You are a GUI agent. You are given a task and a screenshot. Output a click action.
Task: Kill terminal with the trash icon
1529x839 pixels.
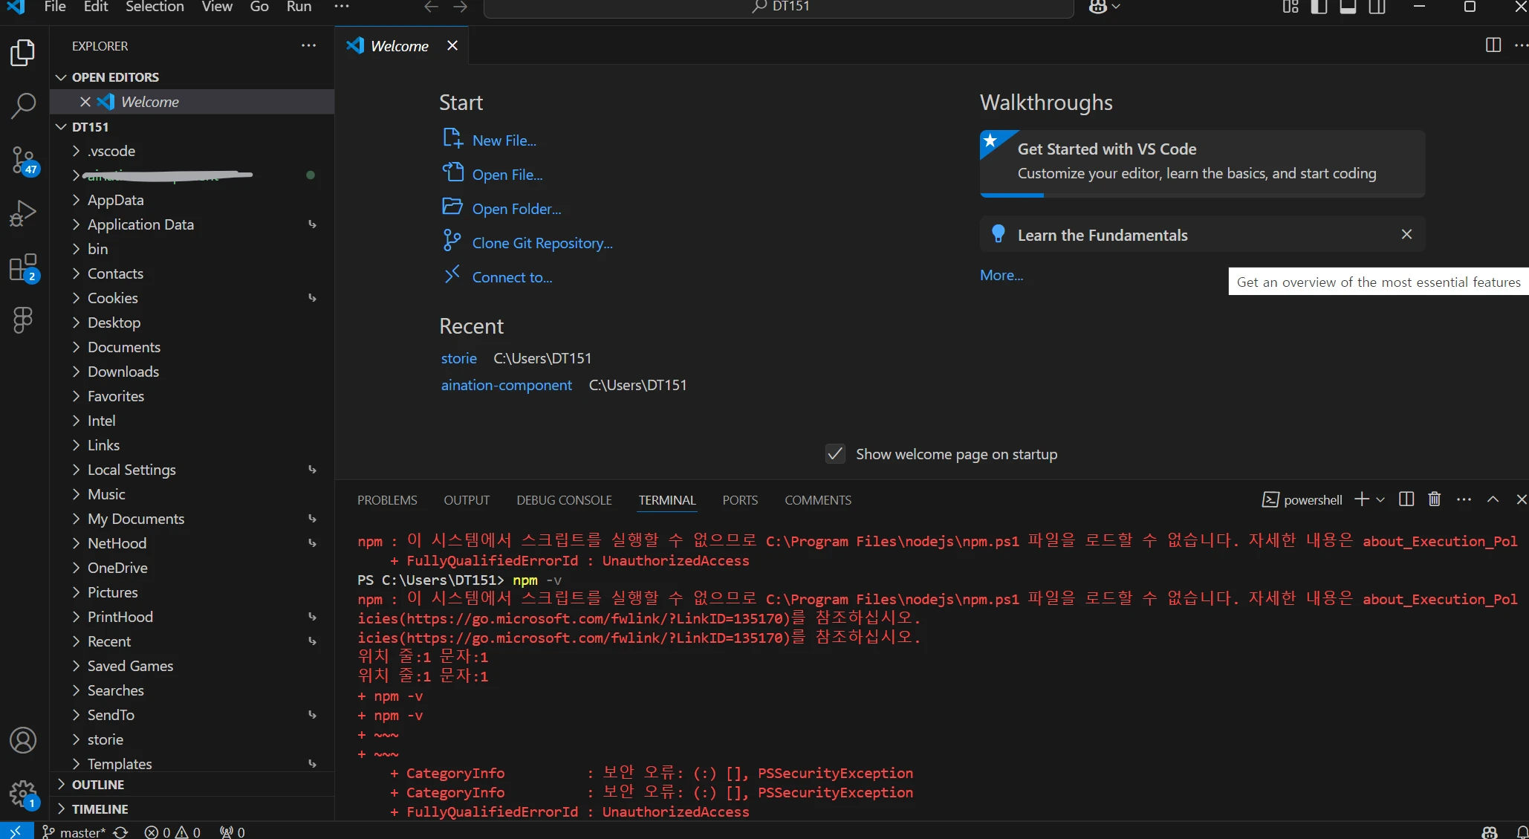[1435, 499]
